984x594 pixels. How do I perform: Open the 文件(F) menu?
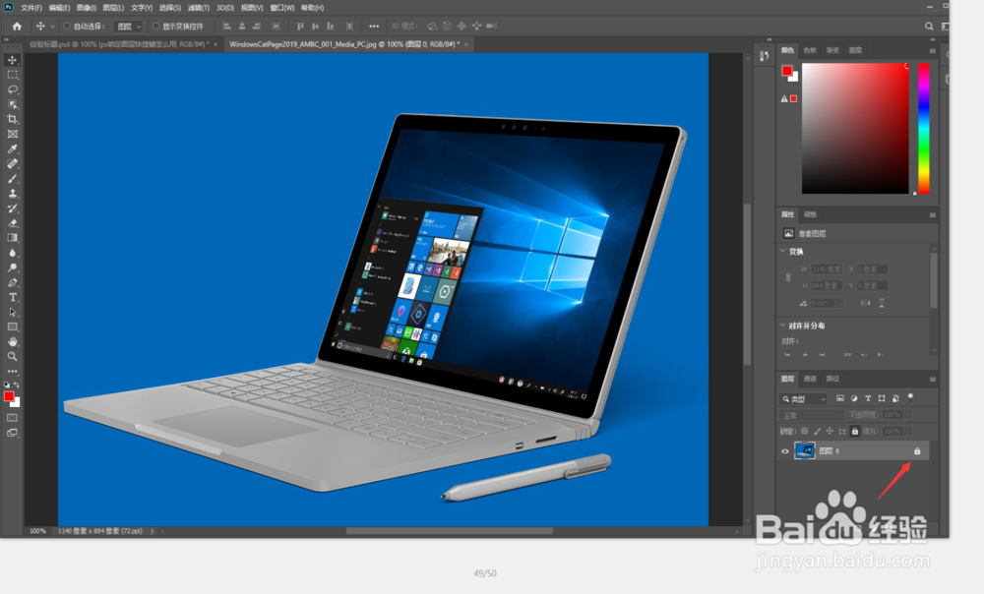coord(31,8)
